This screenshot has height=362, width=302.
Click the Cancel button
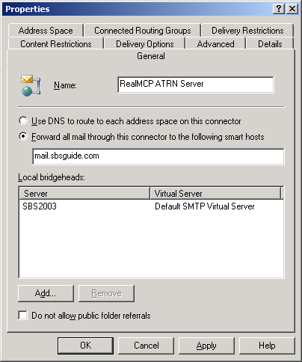coord(146,346)
